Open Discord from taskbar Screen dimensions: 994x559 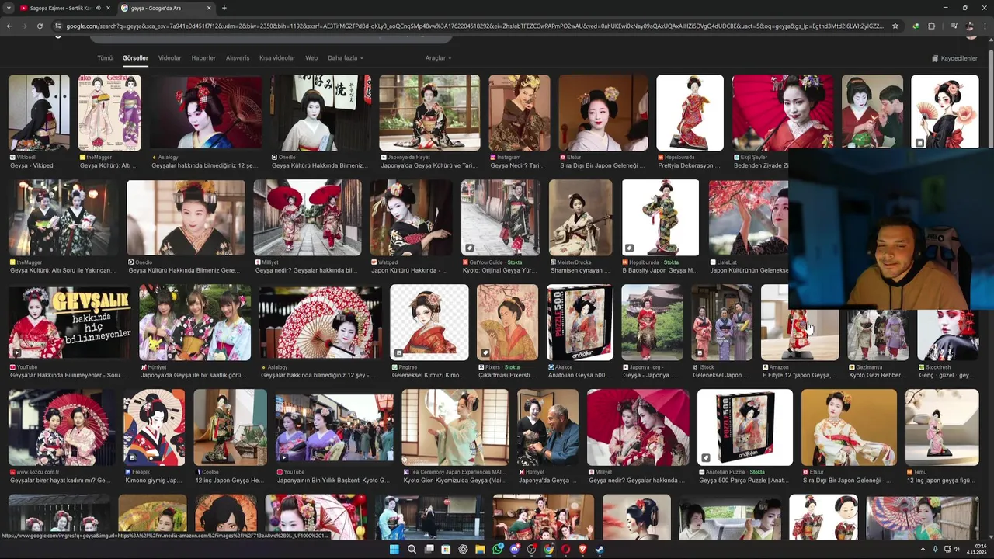tap(514, 550)
